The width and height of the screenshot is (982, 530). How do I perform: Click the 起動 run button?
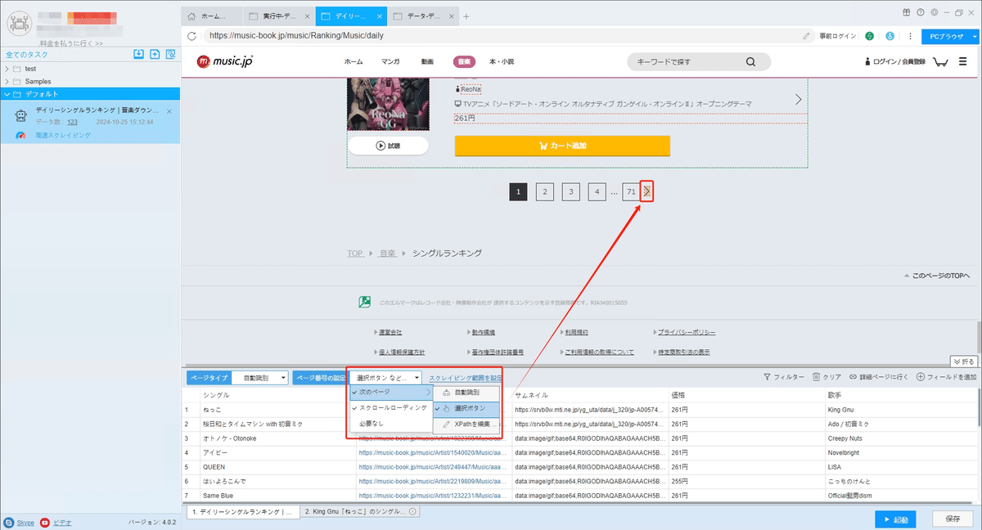[895, 519]
